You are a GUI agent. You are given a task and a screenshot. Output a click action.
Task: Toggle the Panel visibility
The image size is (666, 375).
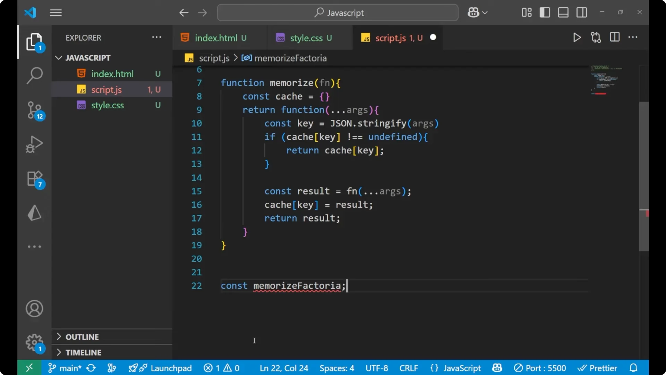click(563, 12)
